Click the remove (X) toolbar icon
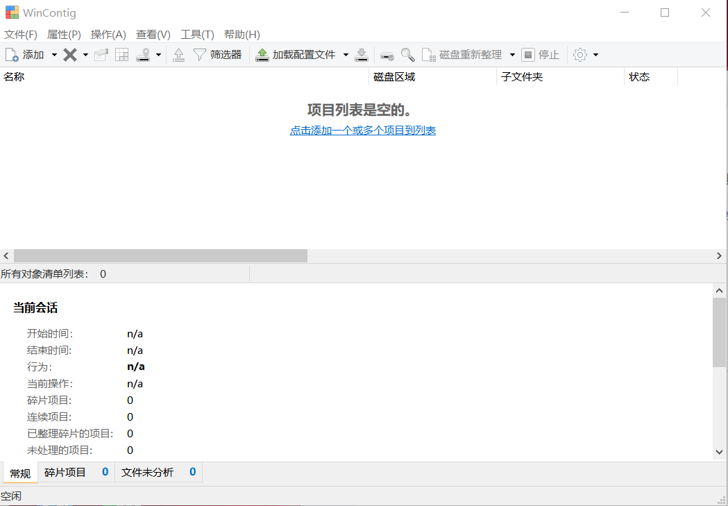Image resolution: width=728 pixels, height=506 pixels. [70, 55]
